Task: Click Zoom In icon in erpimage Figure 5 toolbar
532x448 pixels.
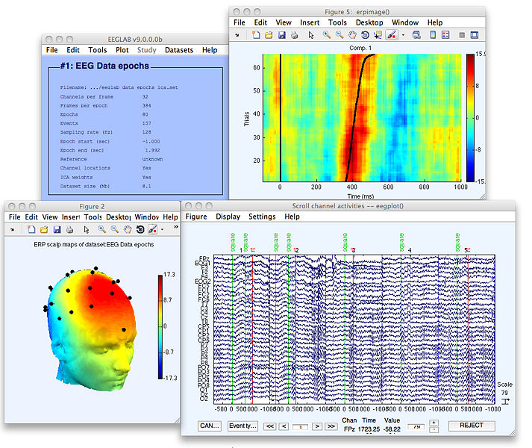Action: [x=328, y=34]
